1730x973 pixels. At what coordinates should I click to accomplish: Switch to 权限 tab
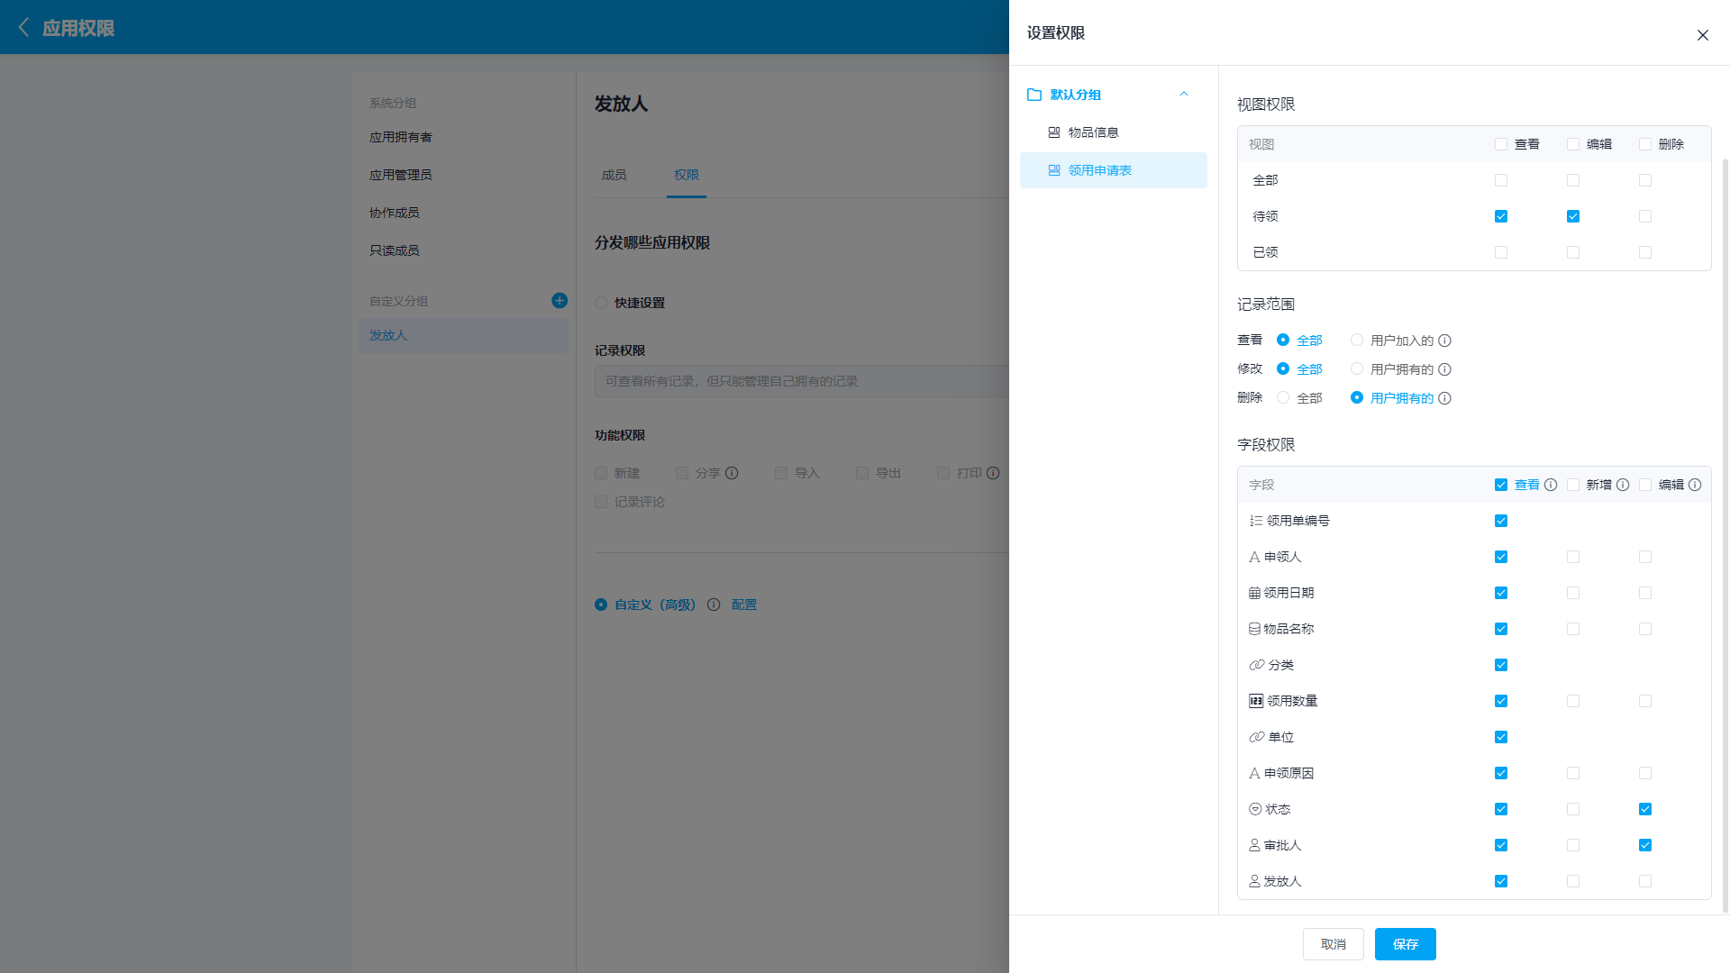point(687,175)
